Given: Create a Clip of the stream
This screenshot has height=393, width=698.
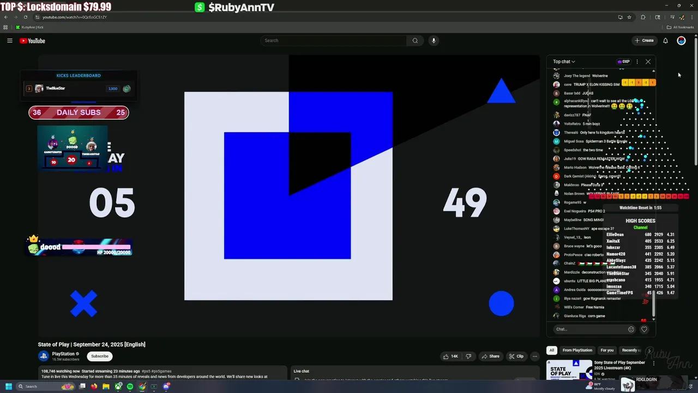Looking at the screenshot, I should pyautogui.click(x=516, y=356).
